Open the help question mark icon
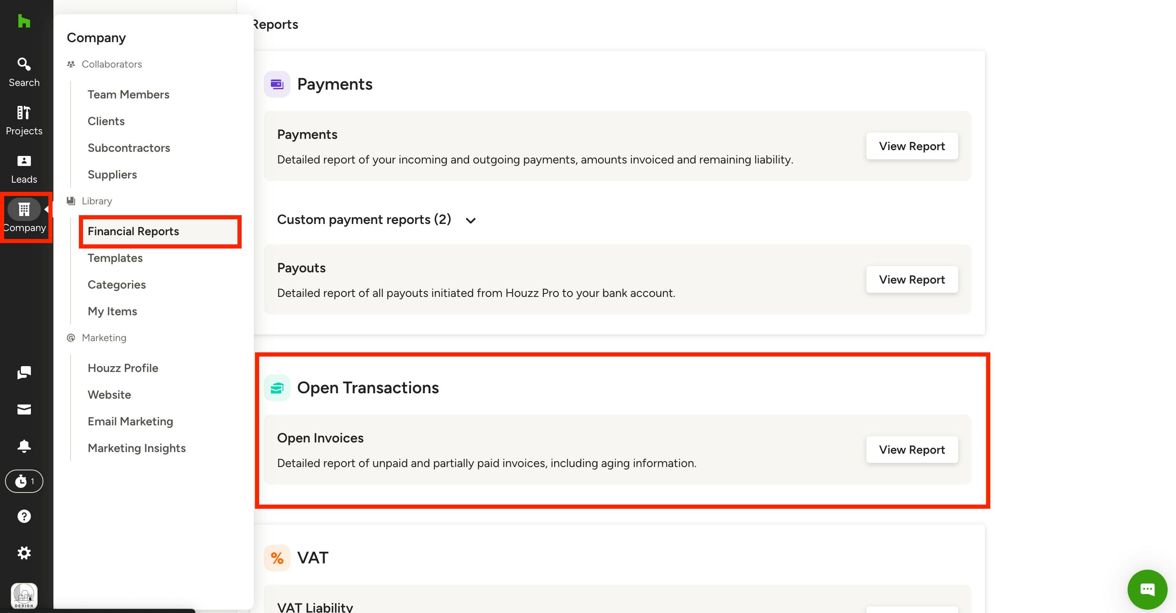 24,516
